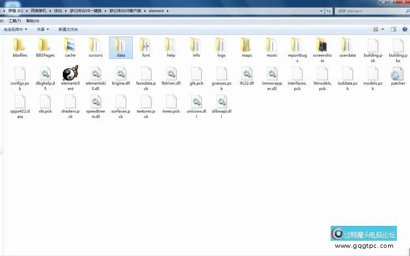This screenshot has width=410, height=256.
Task: Select the configs.pck file
Action: point(19,74)
